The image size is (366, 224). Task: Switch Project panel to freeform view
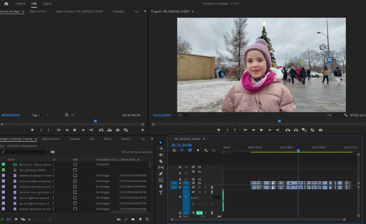(23, 219)
